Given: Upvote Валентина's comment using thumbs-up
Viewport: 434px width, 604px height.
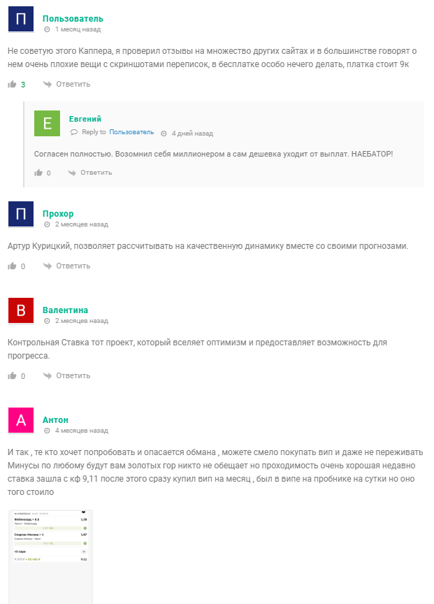Looking at the screenshot, I should tap(12, 376).
